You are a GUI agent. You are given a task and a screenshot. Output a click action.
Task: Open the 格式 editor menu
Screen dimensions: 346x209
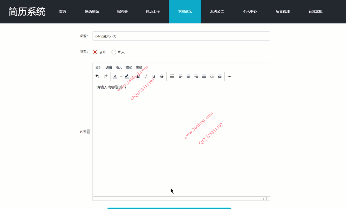[129, 67]
